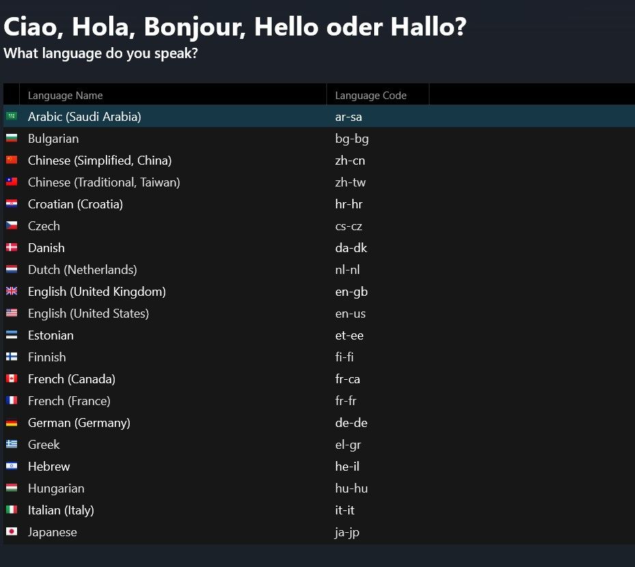The height and width of the screenshot is (567, 635).
Task: Click the China flag icon
Action: (12, 160)
